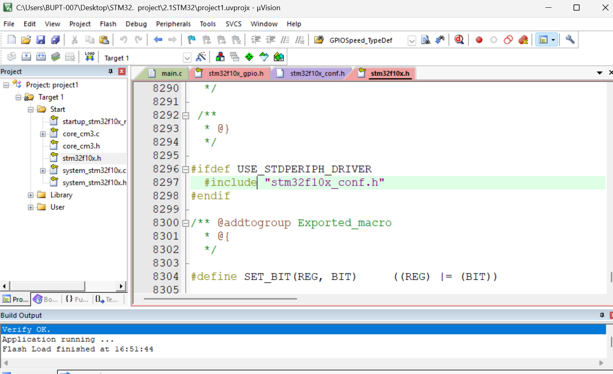The image size is (613, 374).
Task: Open the Debug menu
Action: click(x=136, y=24)
